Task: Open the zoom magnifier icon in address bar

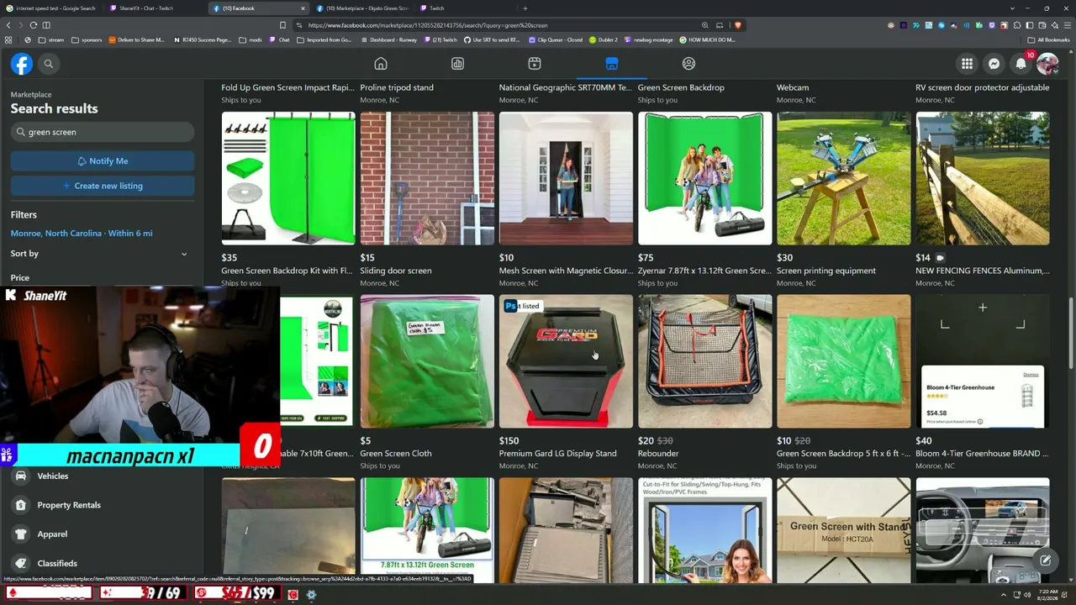Action: (704, 25)
